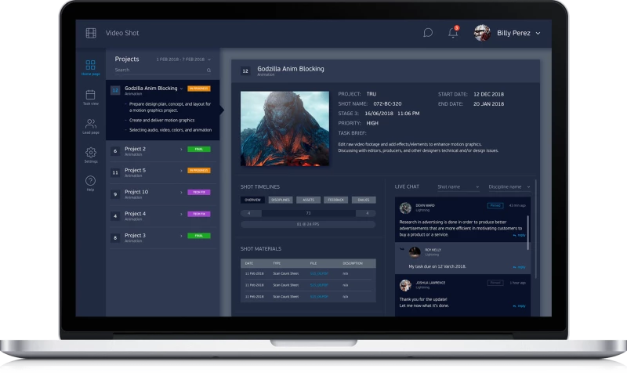Open the notification bell
The width and height of the screenshot is (627, 376).
click(x=453, y=33)
